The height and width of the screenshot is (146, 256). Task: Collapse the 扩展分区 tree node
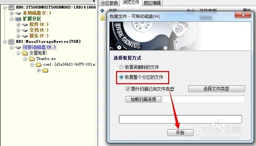coord(11,19)
